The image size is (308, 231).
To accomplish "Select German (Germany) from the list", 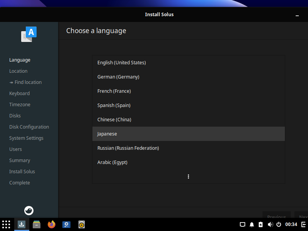I will 189,77.
